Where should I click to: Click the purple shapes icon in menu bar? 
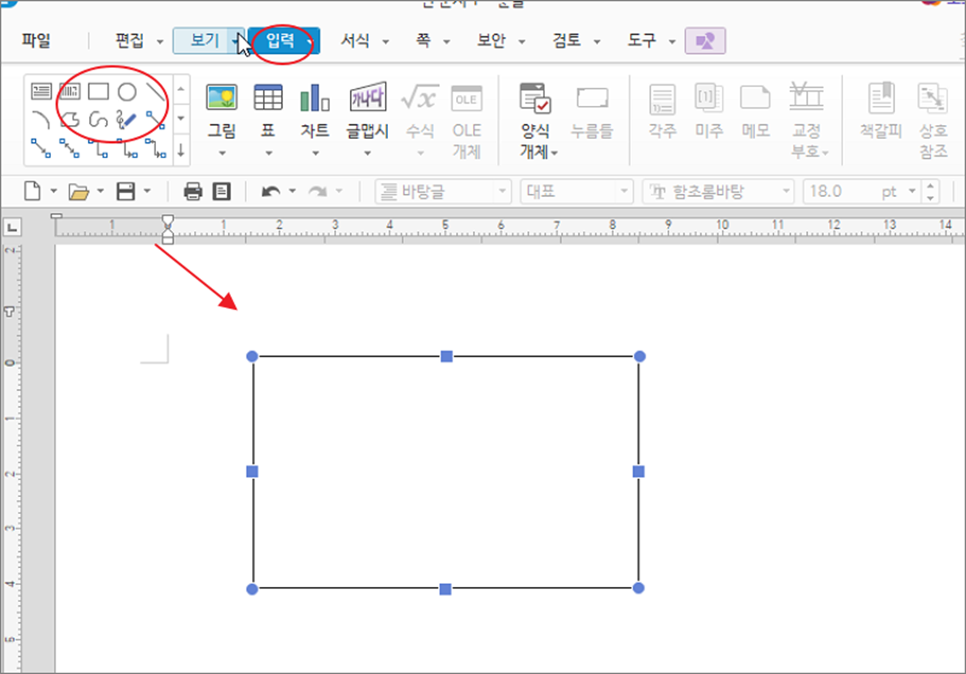705,41
